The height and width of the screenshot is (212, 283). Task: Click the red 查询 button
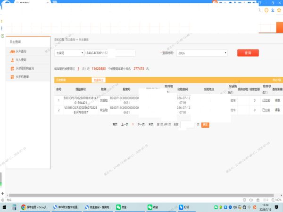pos(248,53)
